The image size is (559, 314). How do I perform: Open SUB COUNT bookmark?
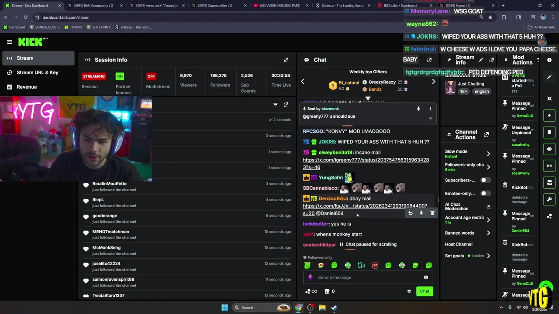[x=98, y=27]
